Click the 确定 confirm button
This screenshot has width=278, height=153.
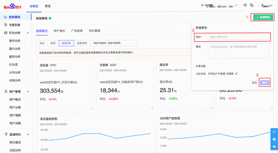click(x=264, y=82)
